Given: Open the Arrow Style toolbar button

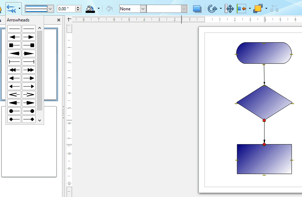Looking at the screenshot, I should coord(11,9).
